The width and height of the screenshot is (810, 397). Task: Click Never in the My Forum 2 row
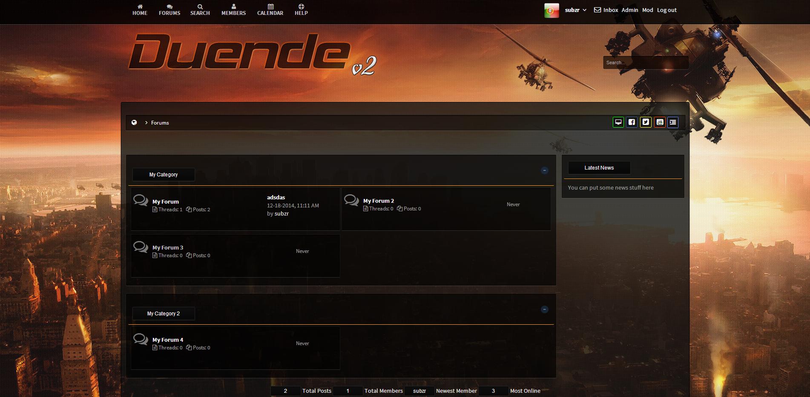[x=513, y=204]
